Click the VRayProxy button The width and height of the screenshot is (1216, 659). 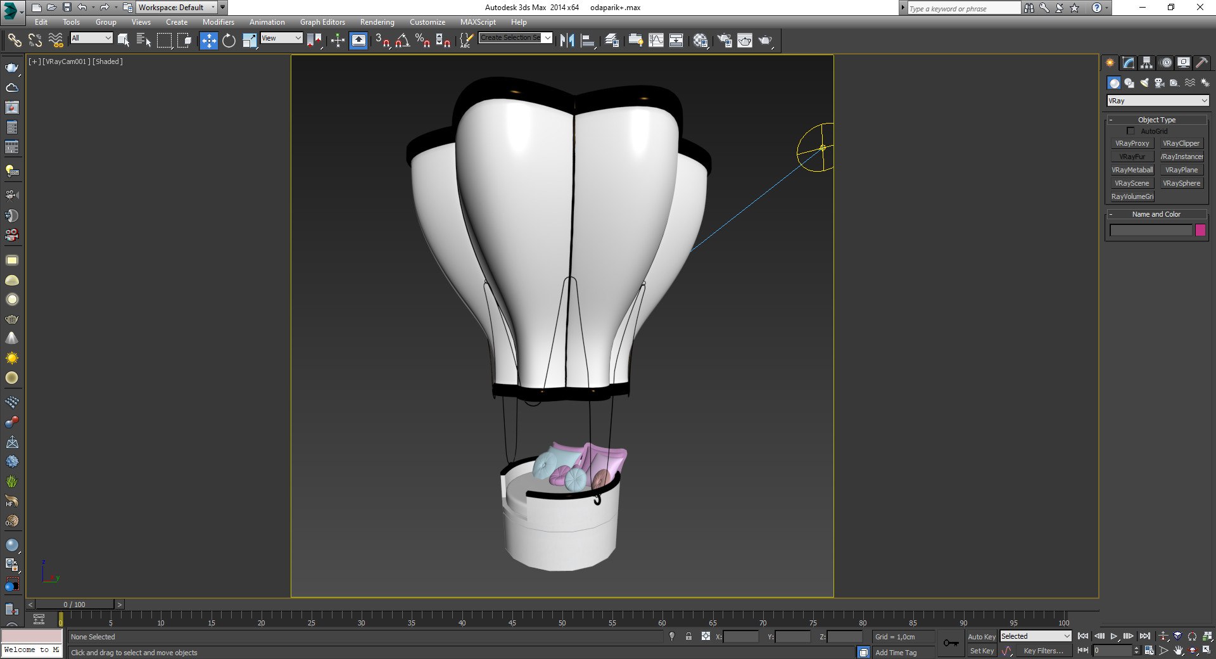[1132, 143]
